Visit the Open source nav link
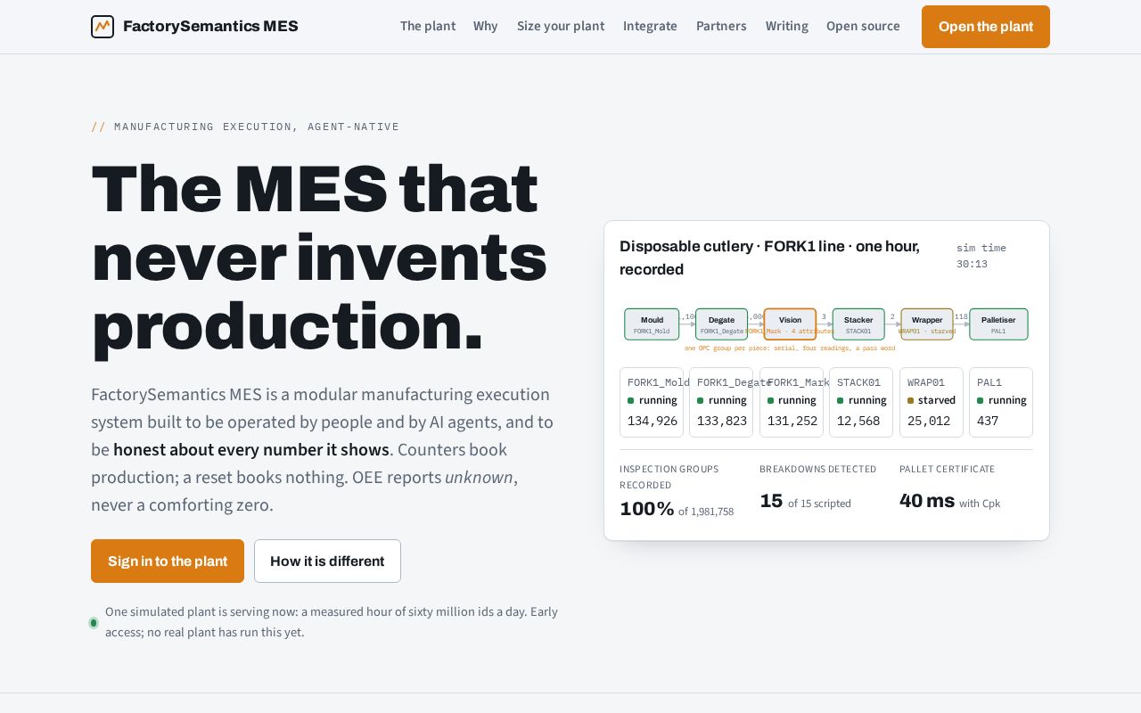 click(x=863, y=27)
